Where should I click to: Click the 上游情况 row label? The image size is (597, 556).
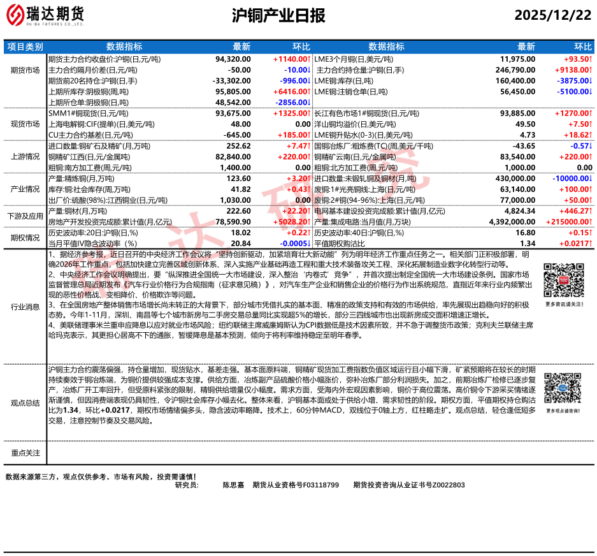tap(25, 157)
